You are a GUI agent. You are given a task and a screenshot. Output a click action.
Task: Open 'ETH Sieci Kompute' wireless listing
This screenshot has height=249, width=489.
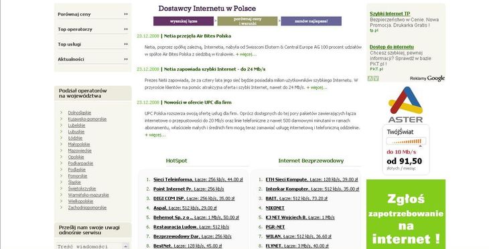click(287, 179)
